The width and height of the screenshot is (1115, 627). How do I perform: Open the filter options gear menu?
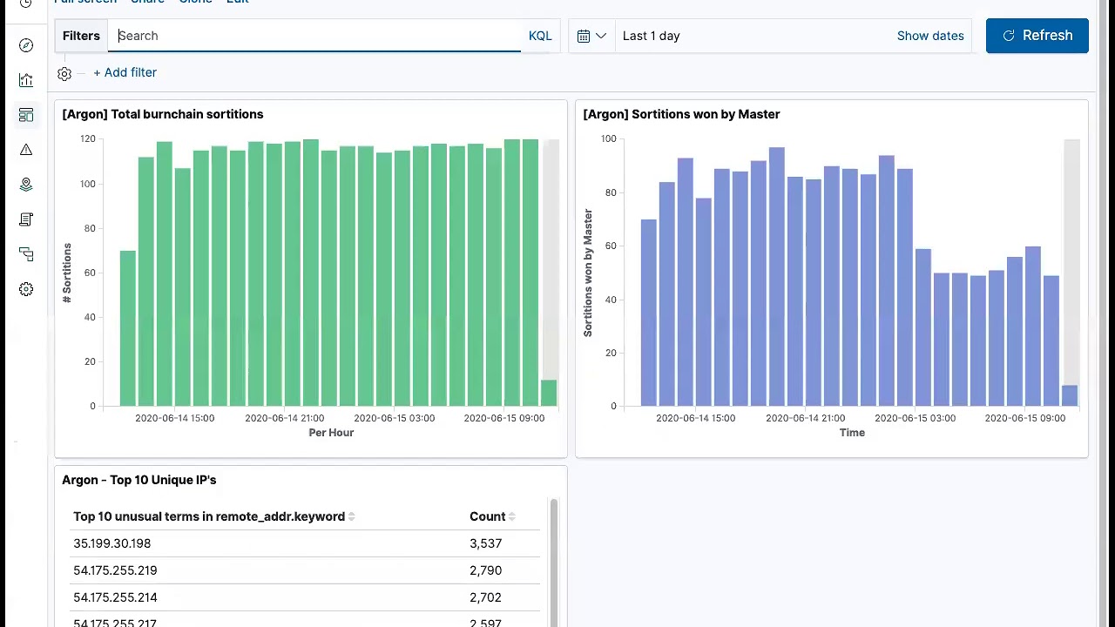coord(64,74)
